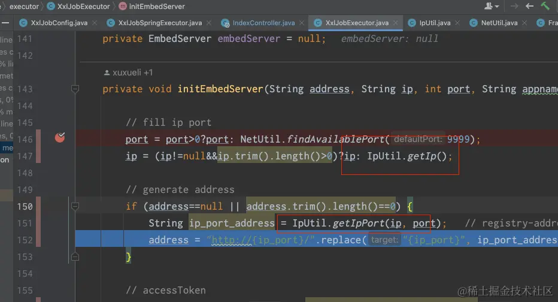Click the IpUtil.java class icon
This screenshot has height=302, width=558.
click(x=412, y=23)
